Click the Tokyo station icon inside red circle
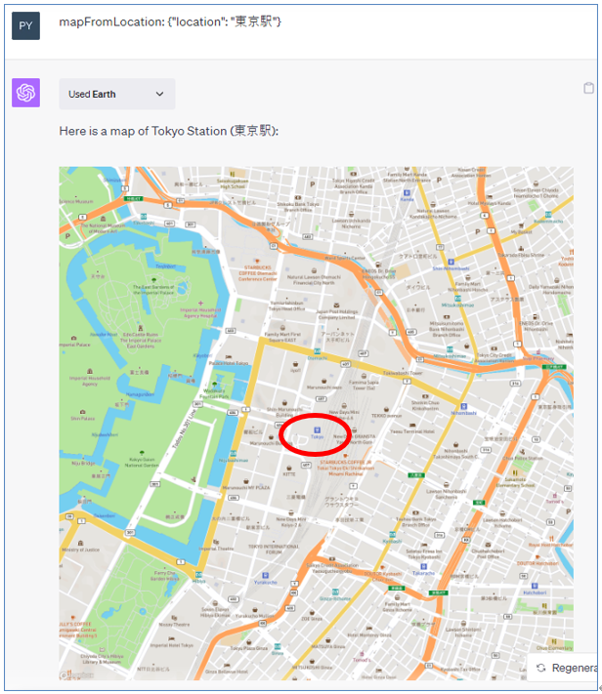Screen dimensions: 602x694 click(317, 429)
